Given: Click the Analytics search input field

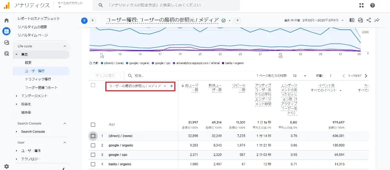Looking at the screenshot, I should coord(166,5).
